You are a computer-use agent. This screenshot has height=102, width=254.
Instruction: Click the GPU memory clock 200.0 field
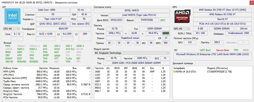[x=217, y=42]
